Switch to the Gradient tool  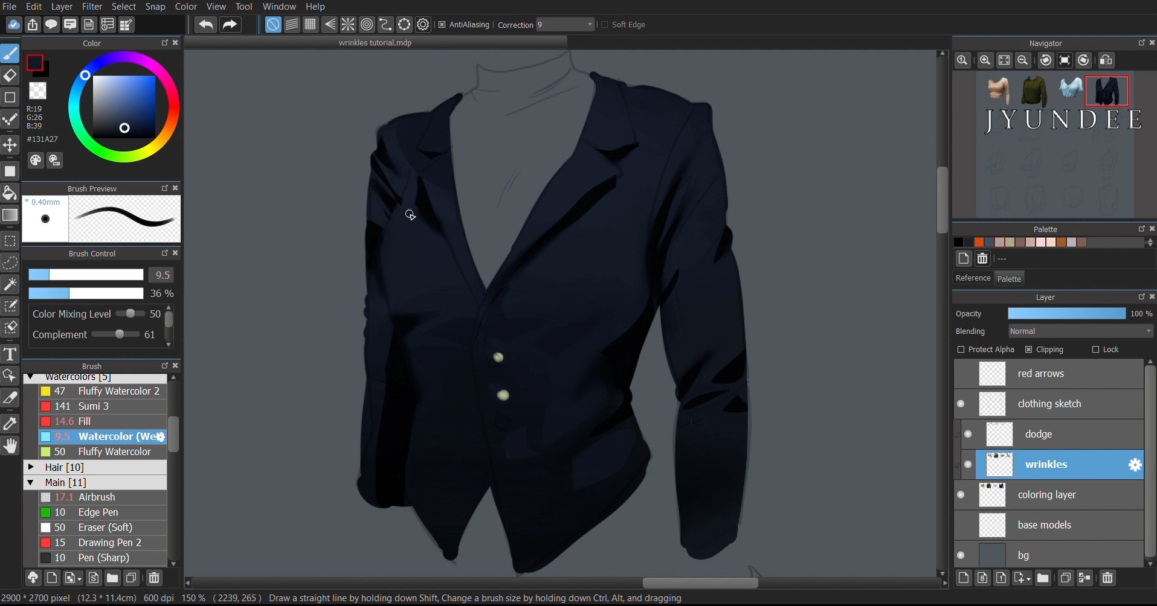(10, 216)
